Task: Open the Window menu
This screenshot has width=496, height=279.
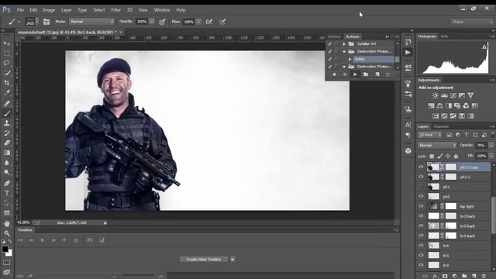Action: pyautogui.click(x=162, y=10)
